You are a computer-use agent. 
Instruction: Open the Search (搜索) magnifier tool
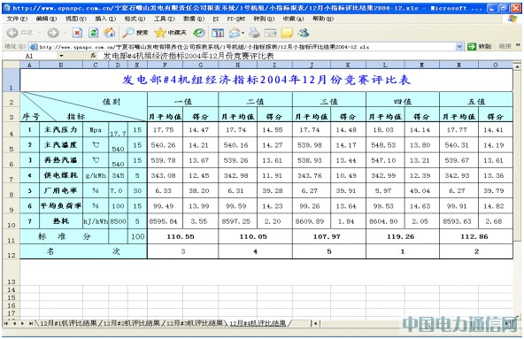pos(135,33)
